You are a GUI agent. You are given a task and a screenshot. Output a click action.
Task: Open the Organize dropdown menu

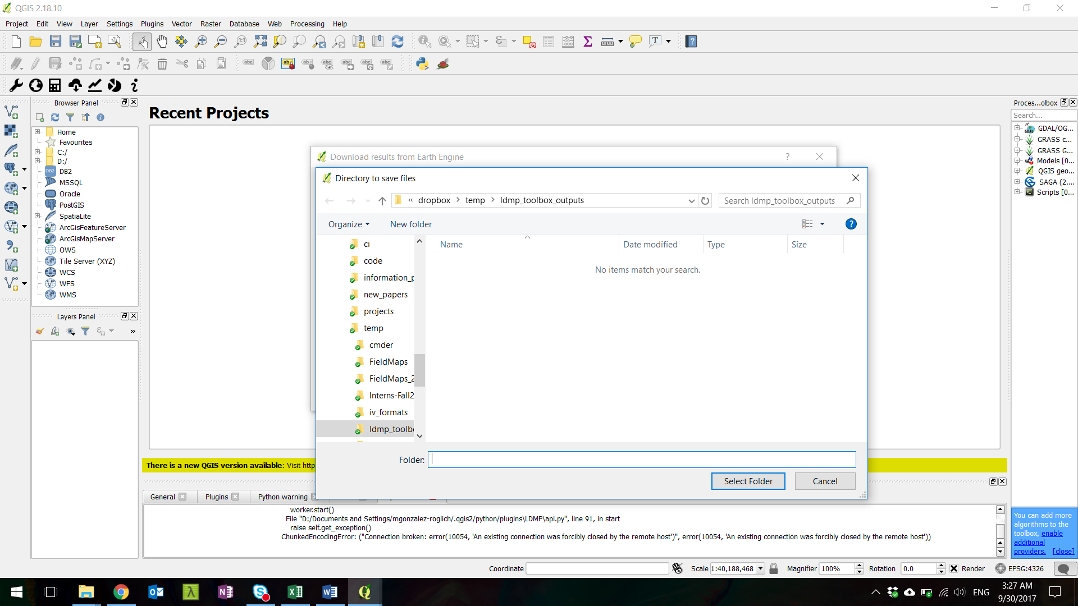[349, 224]
